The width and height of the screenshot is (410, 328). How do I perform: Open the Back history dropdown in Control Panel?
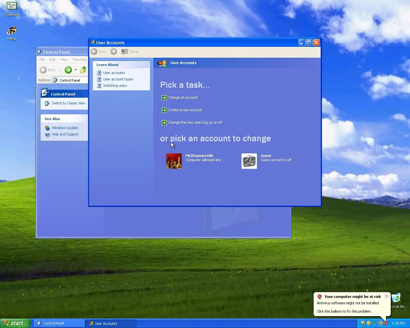[x=59, y=70]
